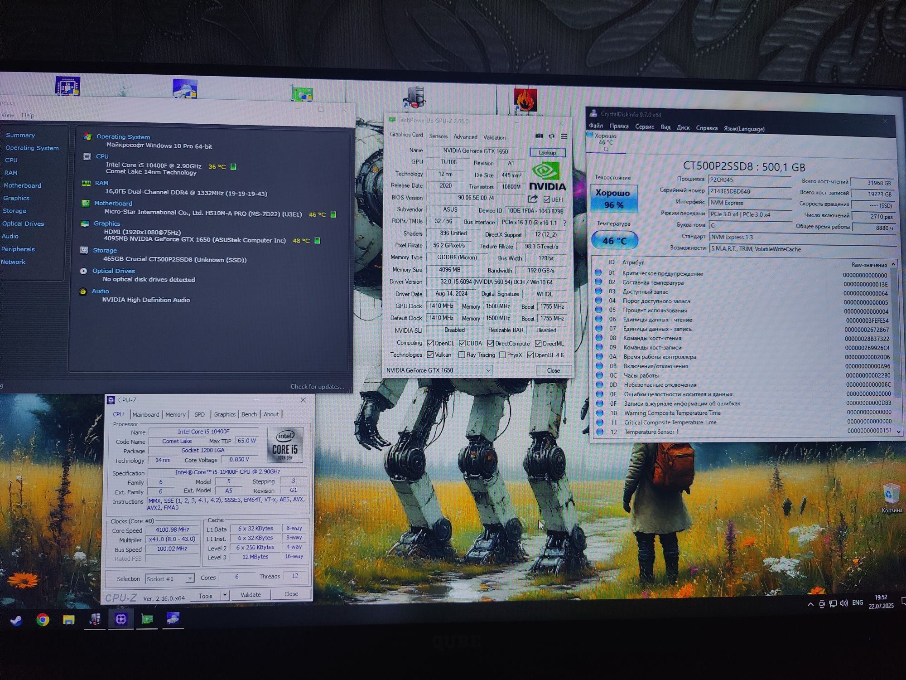Show hidden icons in the system tray
Image resolution: width=906 pixels, height=680 pixels.
click(x=810, y=604)
